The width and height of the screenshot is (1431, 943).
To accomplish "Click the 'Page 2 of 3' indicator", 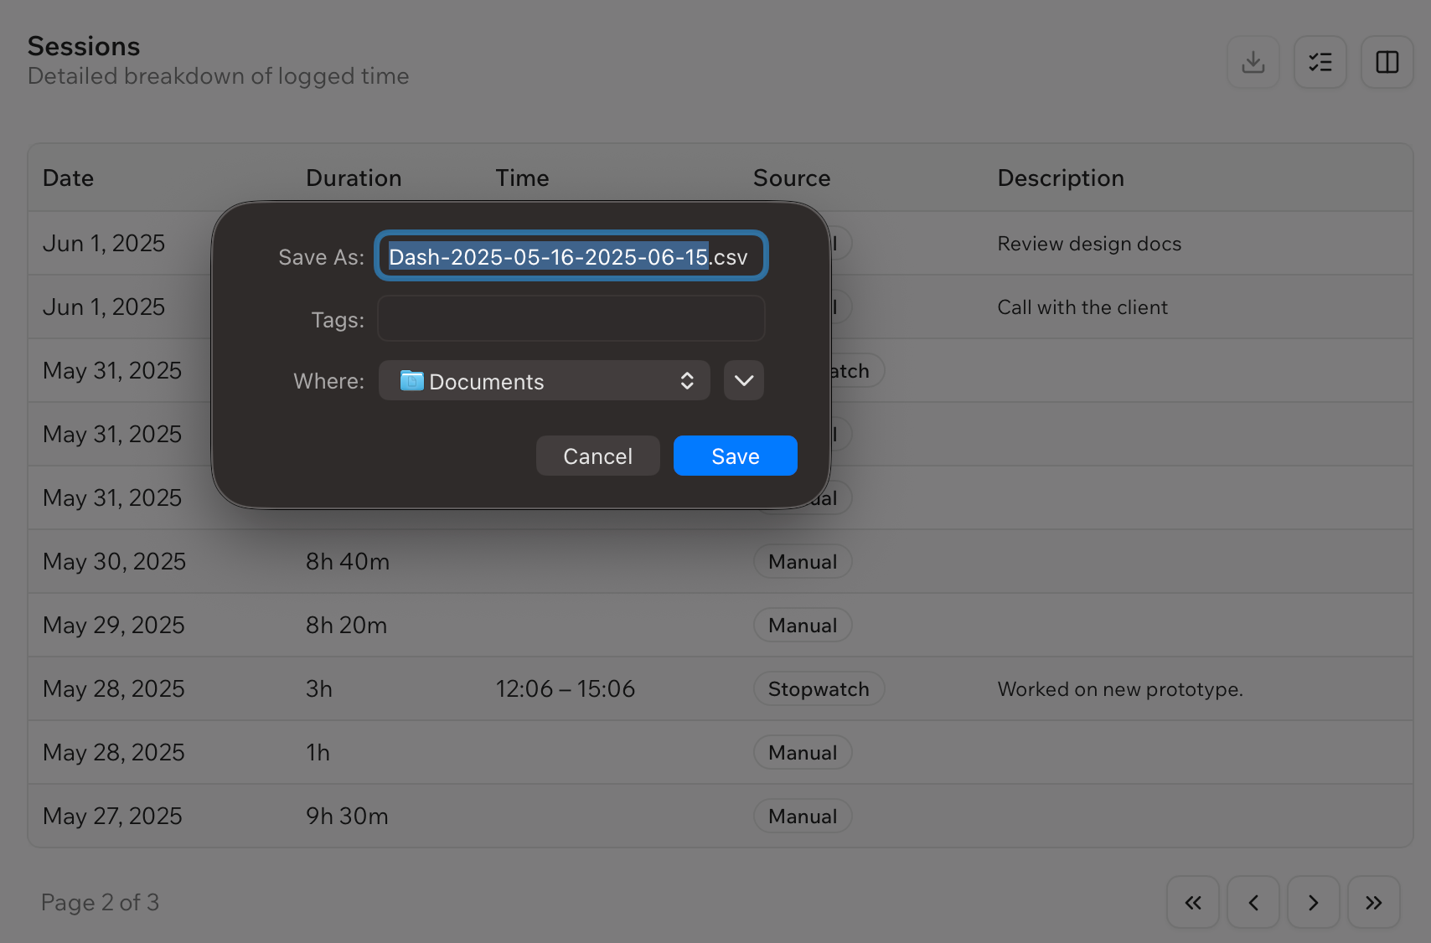I will (100, 903).
